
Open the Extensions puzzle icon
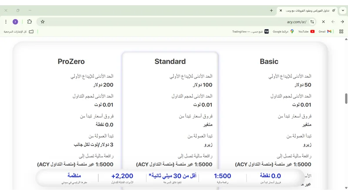(30, 22)
